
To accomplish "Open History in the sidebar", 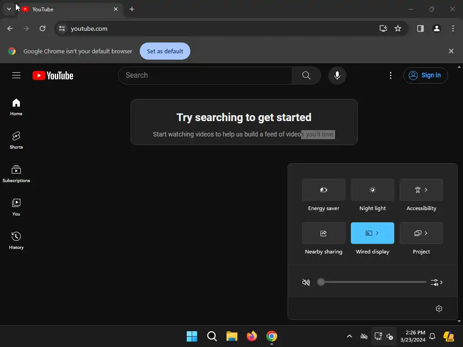I will 16,241.
